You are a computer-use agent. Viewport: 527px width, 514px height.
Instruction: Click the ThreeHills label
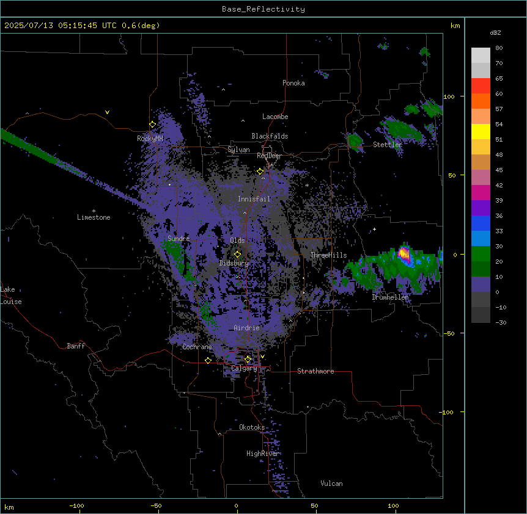click(328, 255)
